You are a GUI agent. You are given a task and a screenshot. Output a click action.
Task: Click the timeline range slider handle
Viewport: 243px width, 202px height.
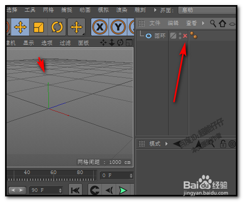pos(17,190)
